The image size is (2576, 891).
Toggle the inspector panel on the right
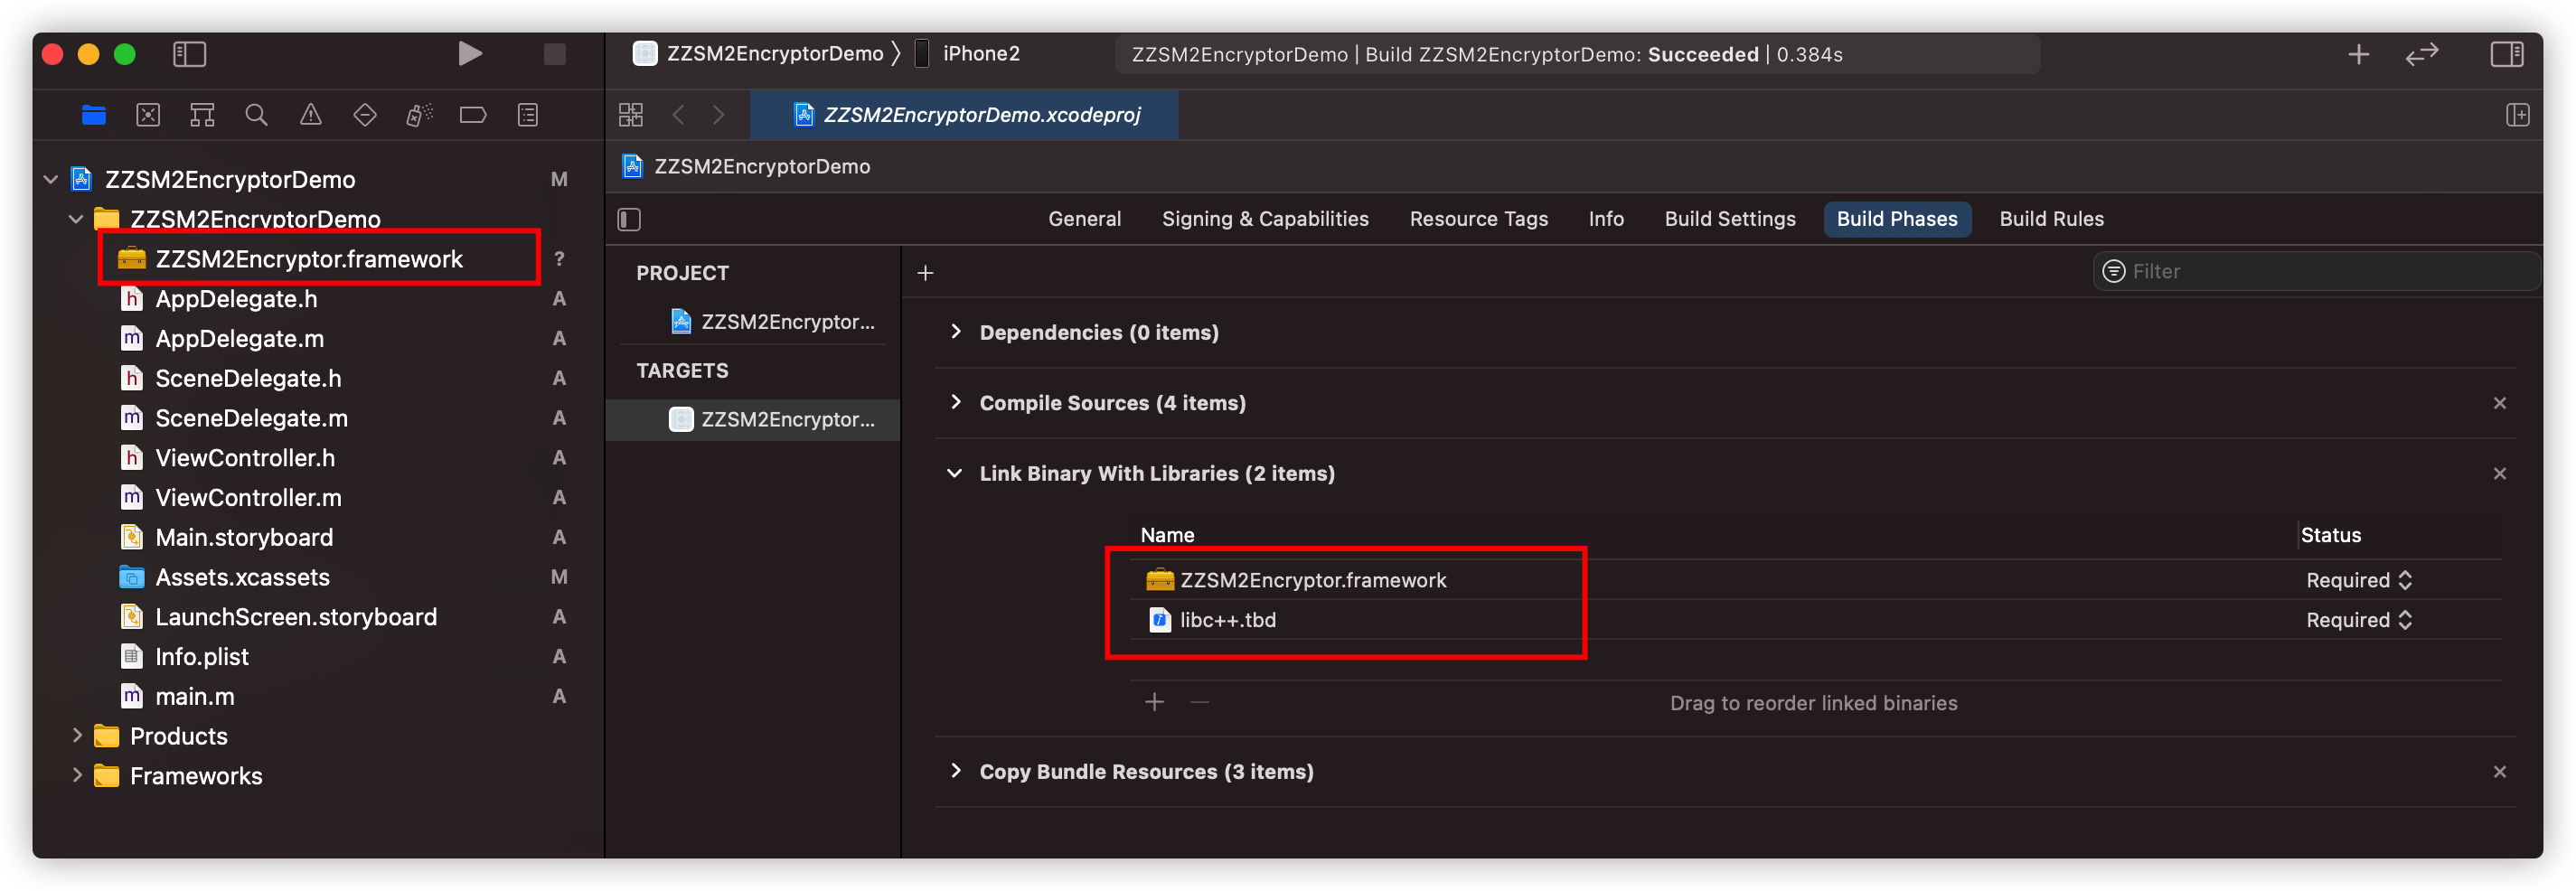[2507, 54]
